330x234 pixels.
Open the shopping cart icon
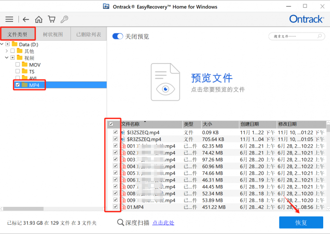[x=51, y=19]
